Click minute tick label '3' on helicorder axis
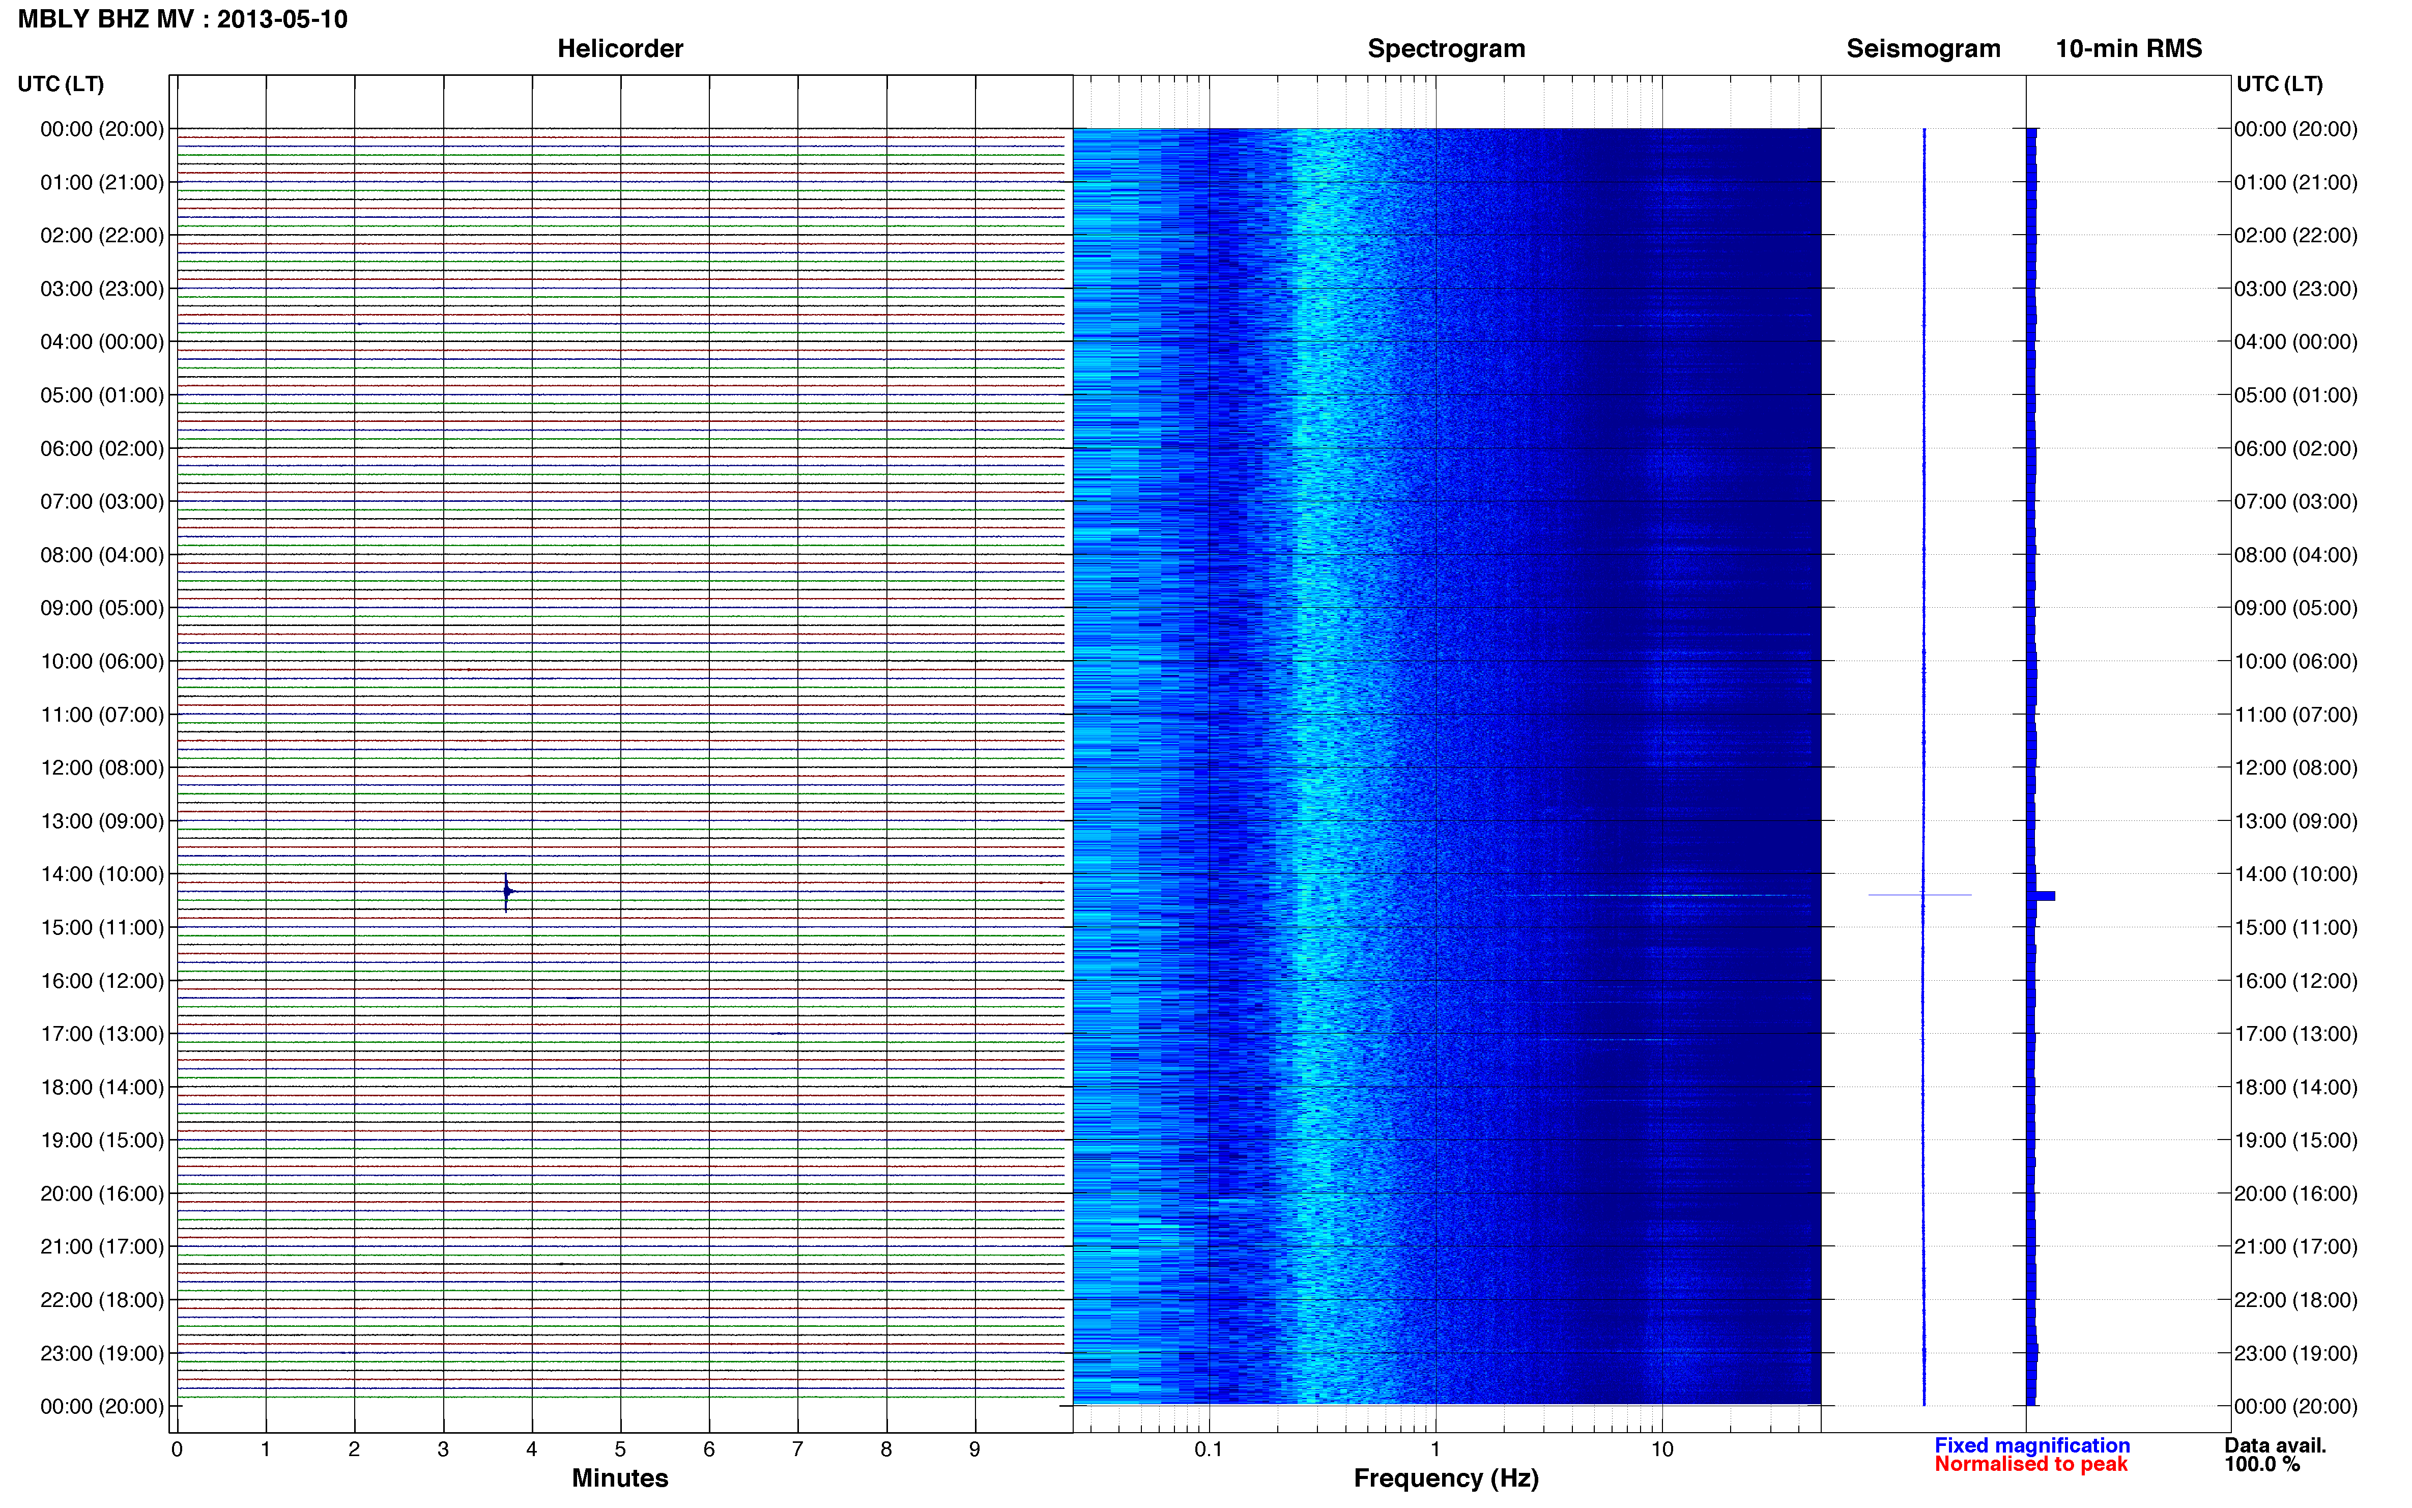Viewport: 2412px width, 1508px height. (x=443, y=1449)
